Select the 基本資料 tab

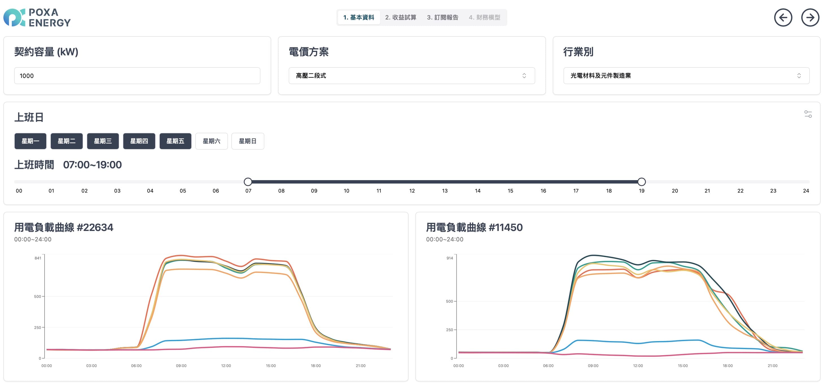359,18
